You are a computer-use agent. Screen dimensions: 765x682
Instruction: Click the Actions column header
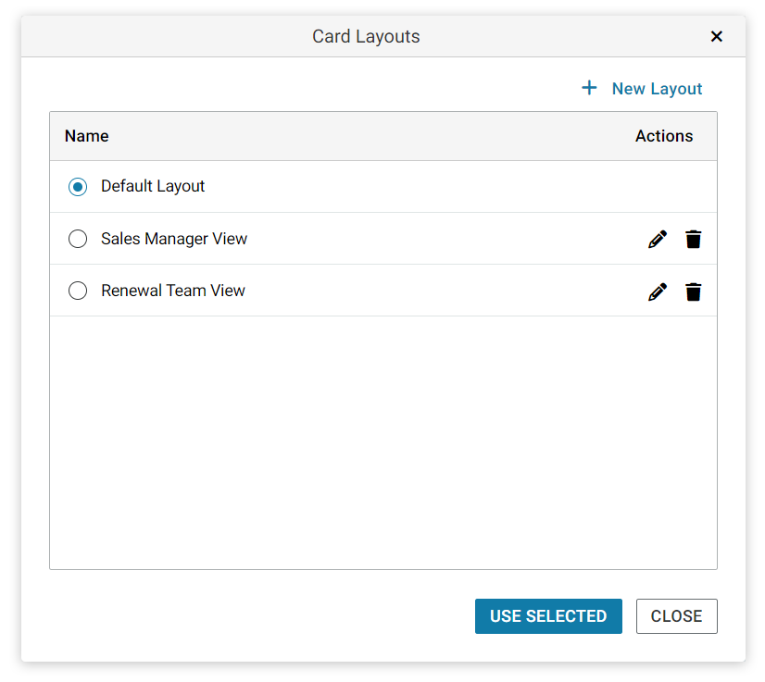tap(663, 136)
